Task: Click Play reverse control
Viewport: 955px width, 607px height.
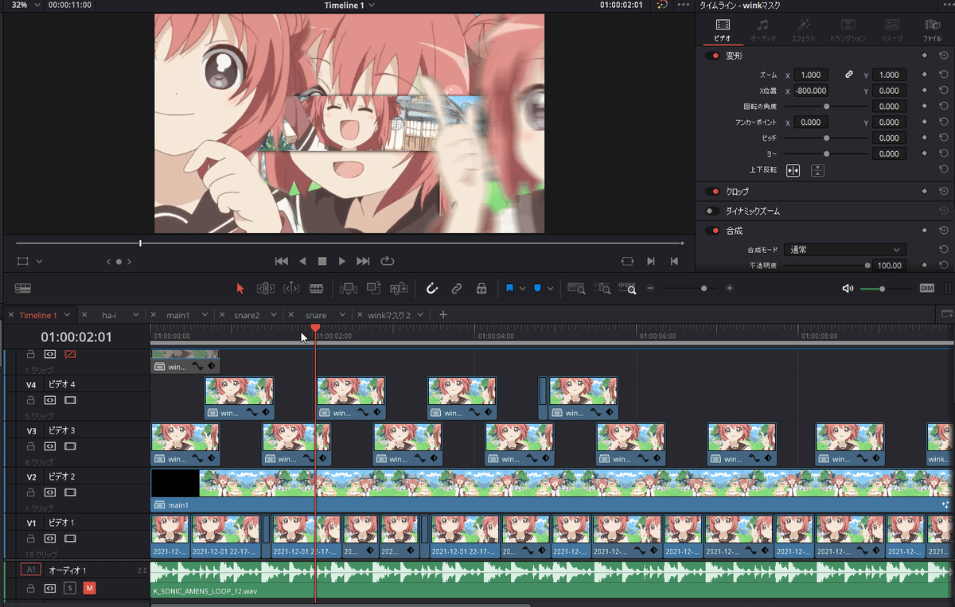Action: (302, 261)
